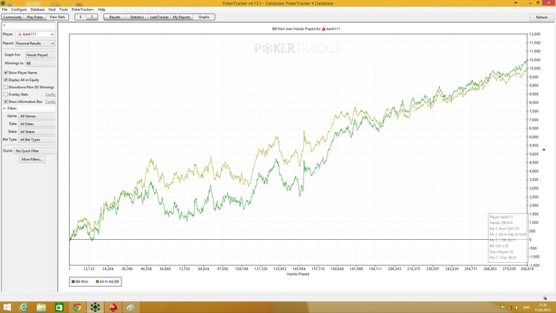Open the Stake filter showing All Stakes
This screenshot has height=313, width=556.
pyautogui.click(x=37, y=132)
